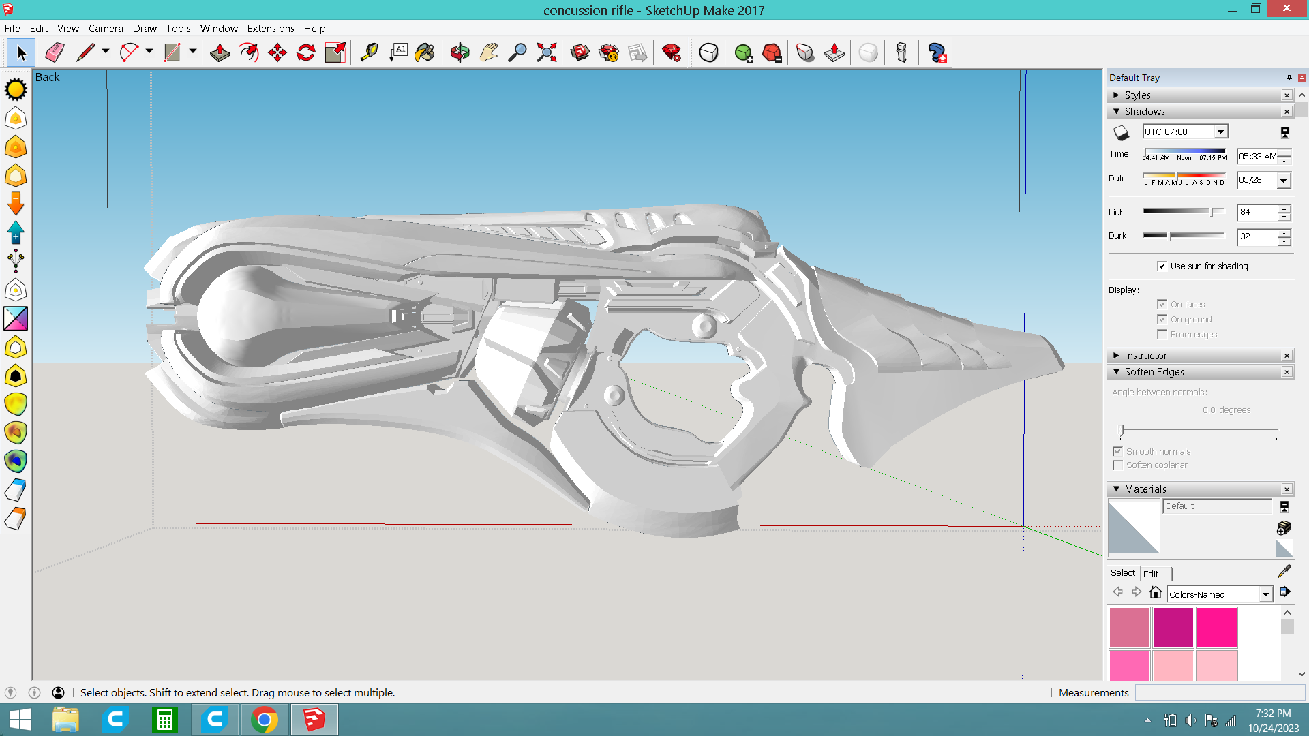
Task: Click Zoom Extents icon
Action: [547, 52]
